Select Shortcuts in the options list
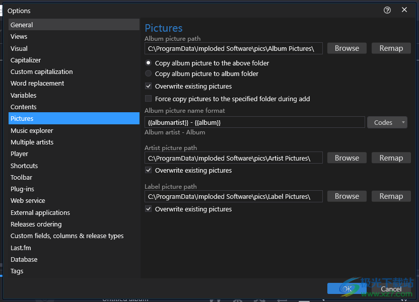 tap(24, 166)
